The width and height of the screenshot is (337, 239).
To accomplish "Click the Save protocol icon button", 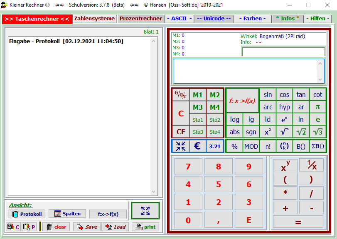I will [87, 227].
